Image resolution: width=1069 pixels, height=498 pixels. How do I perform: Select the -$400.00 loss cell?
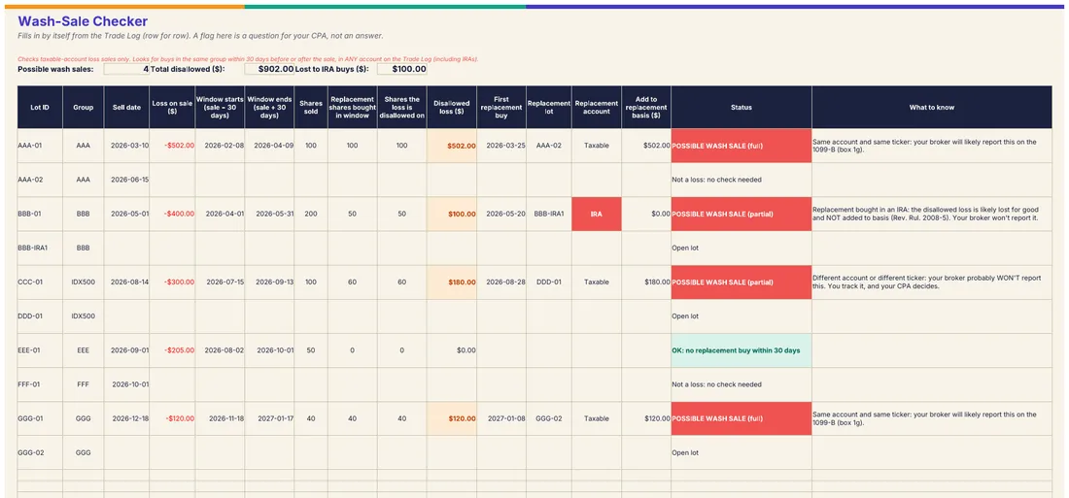(x=172, y=214)
